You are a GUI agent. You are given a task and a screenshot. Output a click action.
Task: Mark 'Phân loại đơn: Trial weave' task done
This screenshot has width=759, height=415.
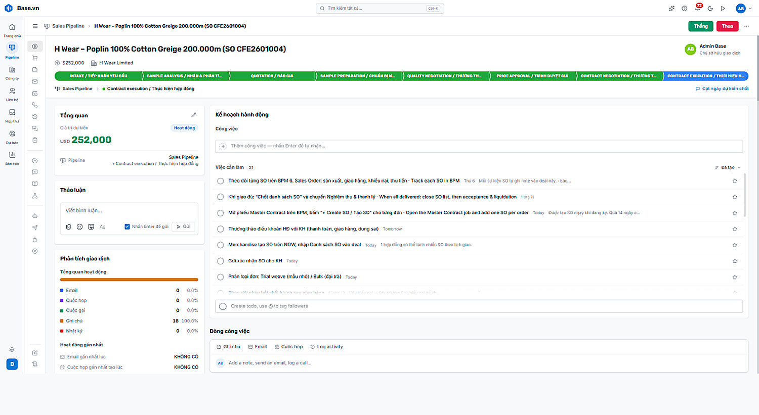click(x=221, y=277)
